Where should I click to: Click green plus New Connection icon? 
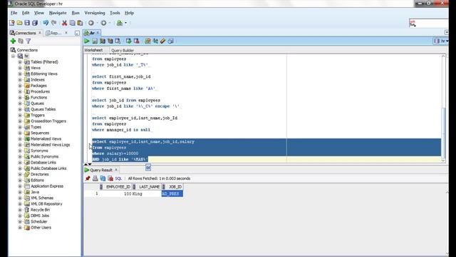pyautogui.click(x=13, y=41)
